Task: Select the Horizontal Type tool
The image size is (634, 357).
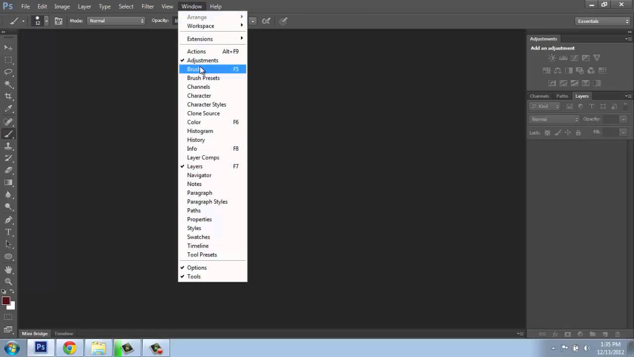Action: point(8,232)
